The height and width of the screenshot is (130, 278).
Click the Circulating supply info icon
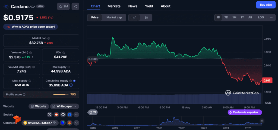70,81
